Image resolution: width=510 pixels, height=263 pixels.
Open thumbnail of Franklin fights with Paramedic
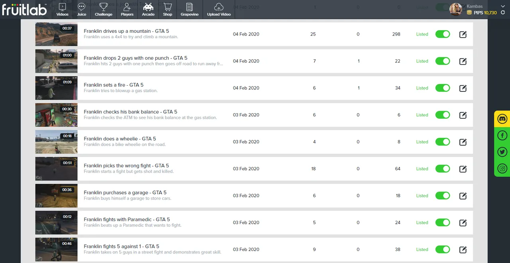56,222
